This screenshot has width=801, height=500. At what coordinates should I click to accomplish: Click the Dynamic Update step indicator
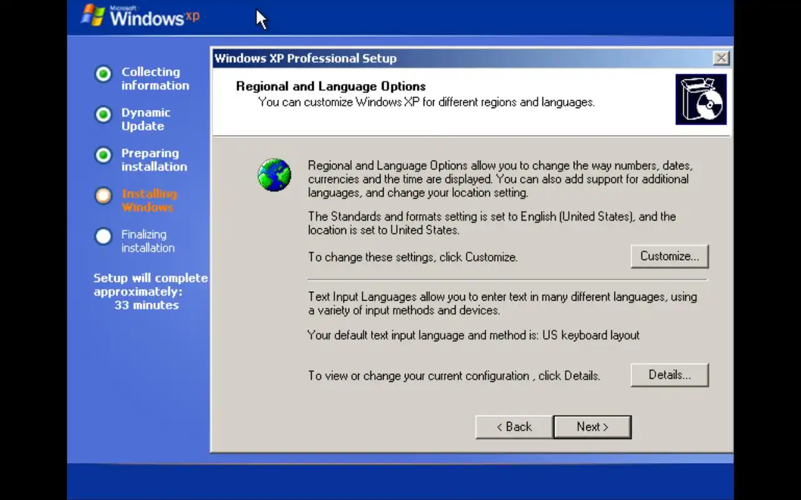point(103,115)
